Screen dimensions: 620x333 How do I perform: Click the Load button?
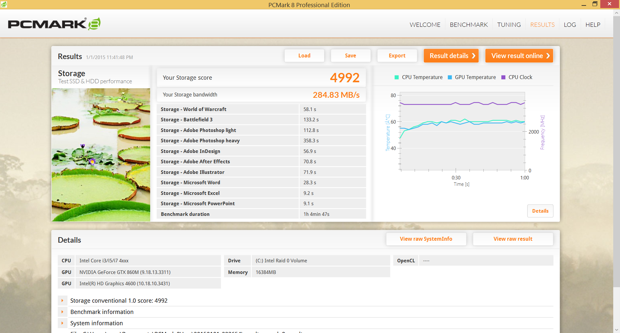pos(304,55)
